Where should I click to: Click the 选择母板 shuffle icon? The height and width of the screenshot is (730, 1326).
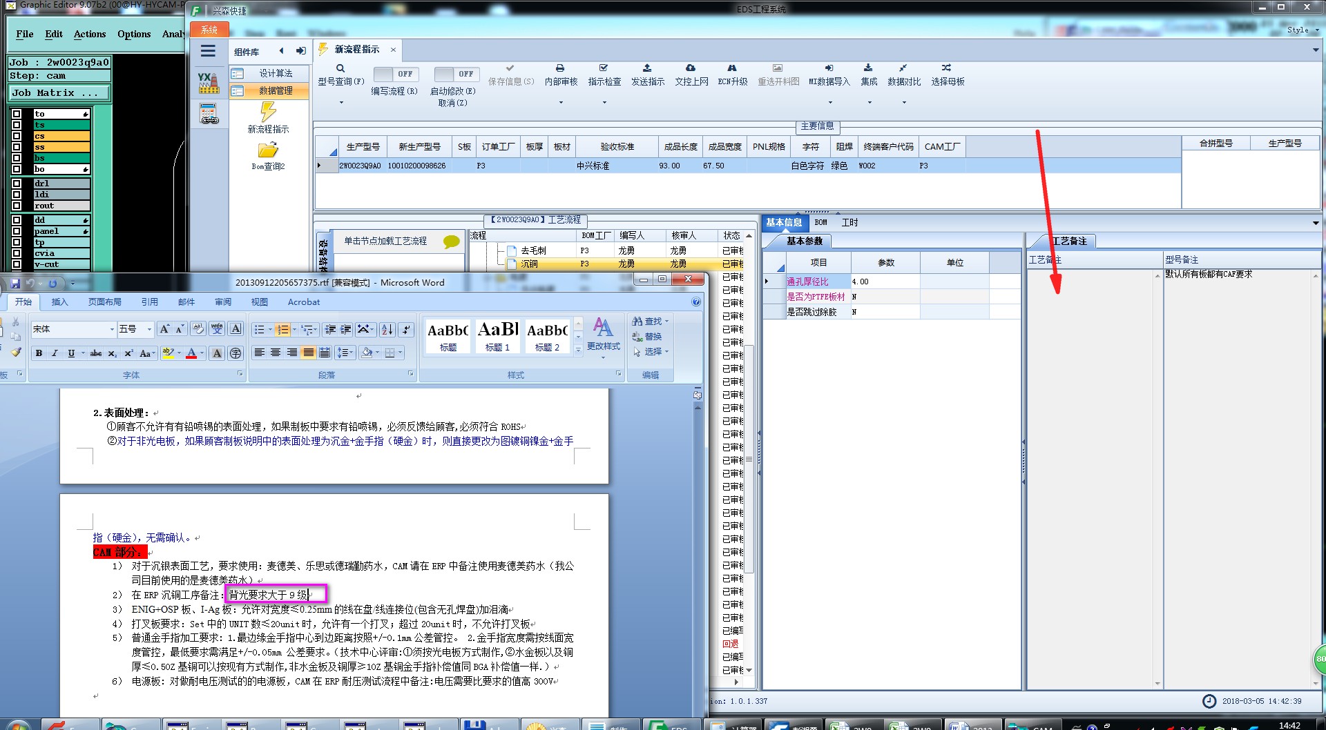pyautogui.click(x=946, y=68)
